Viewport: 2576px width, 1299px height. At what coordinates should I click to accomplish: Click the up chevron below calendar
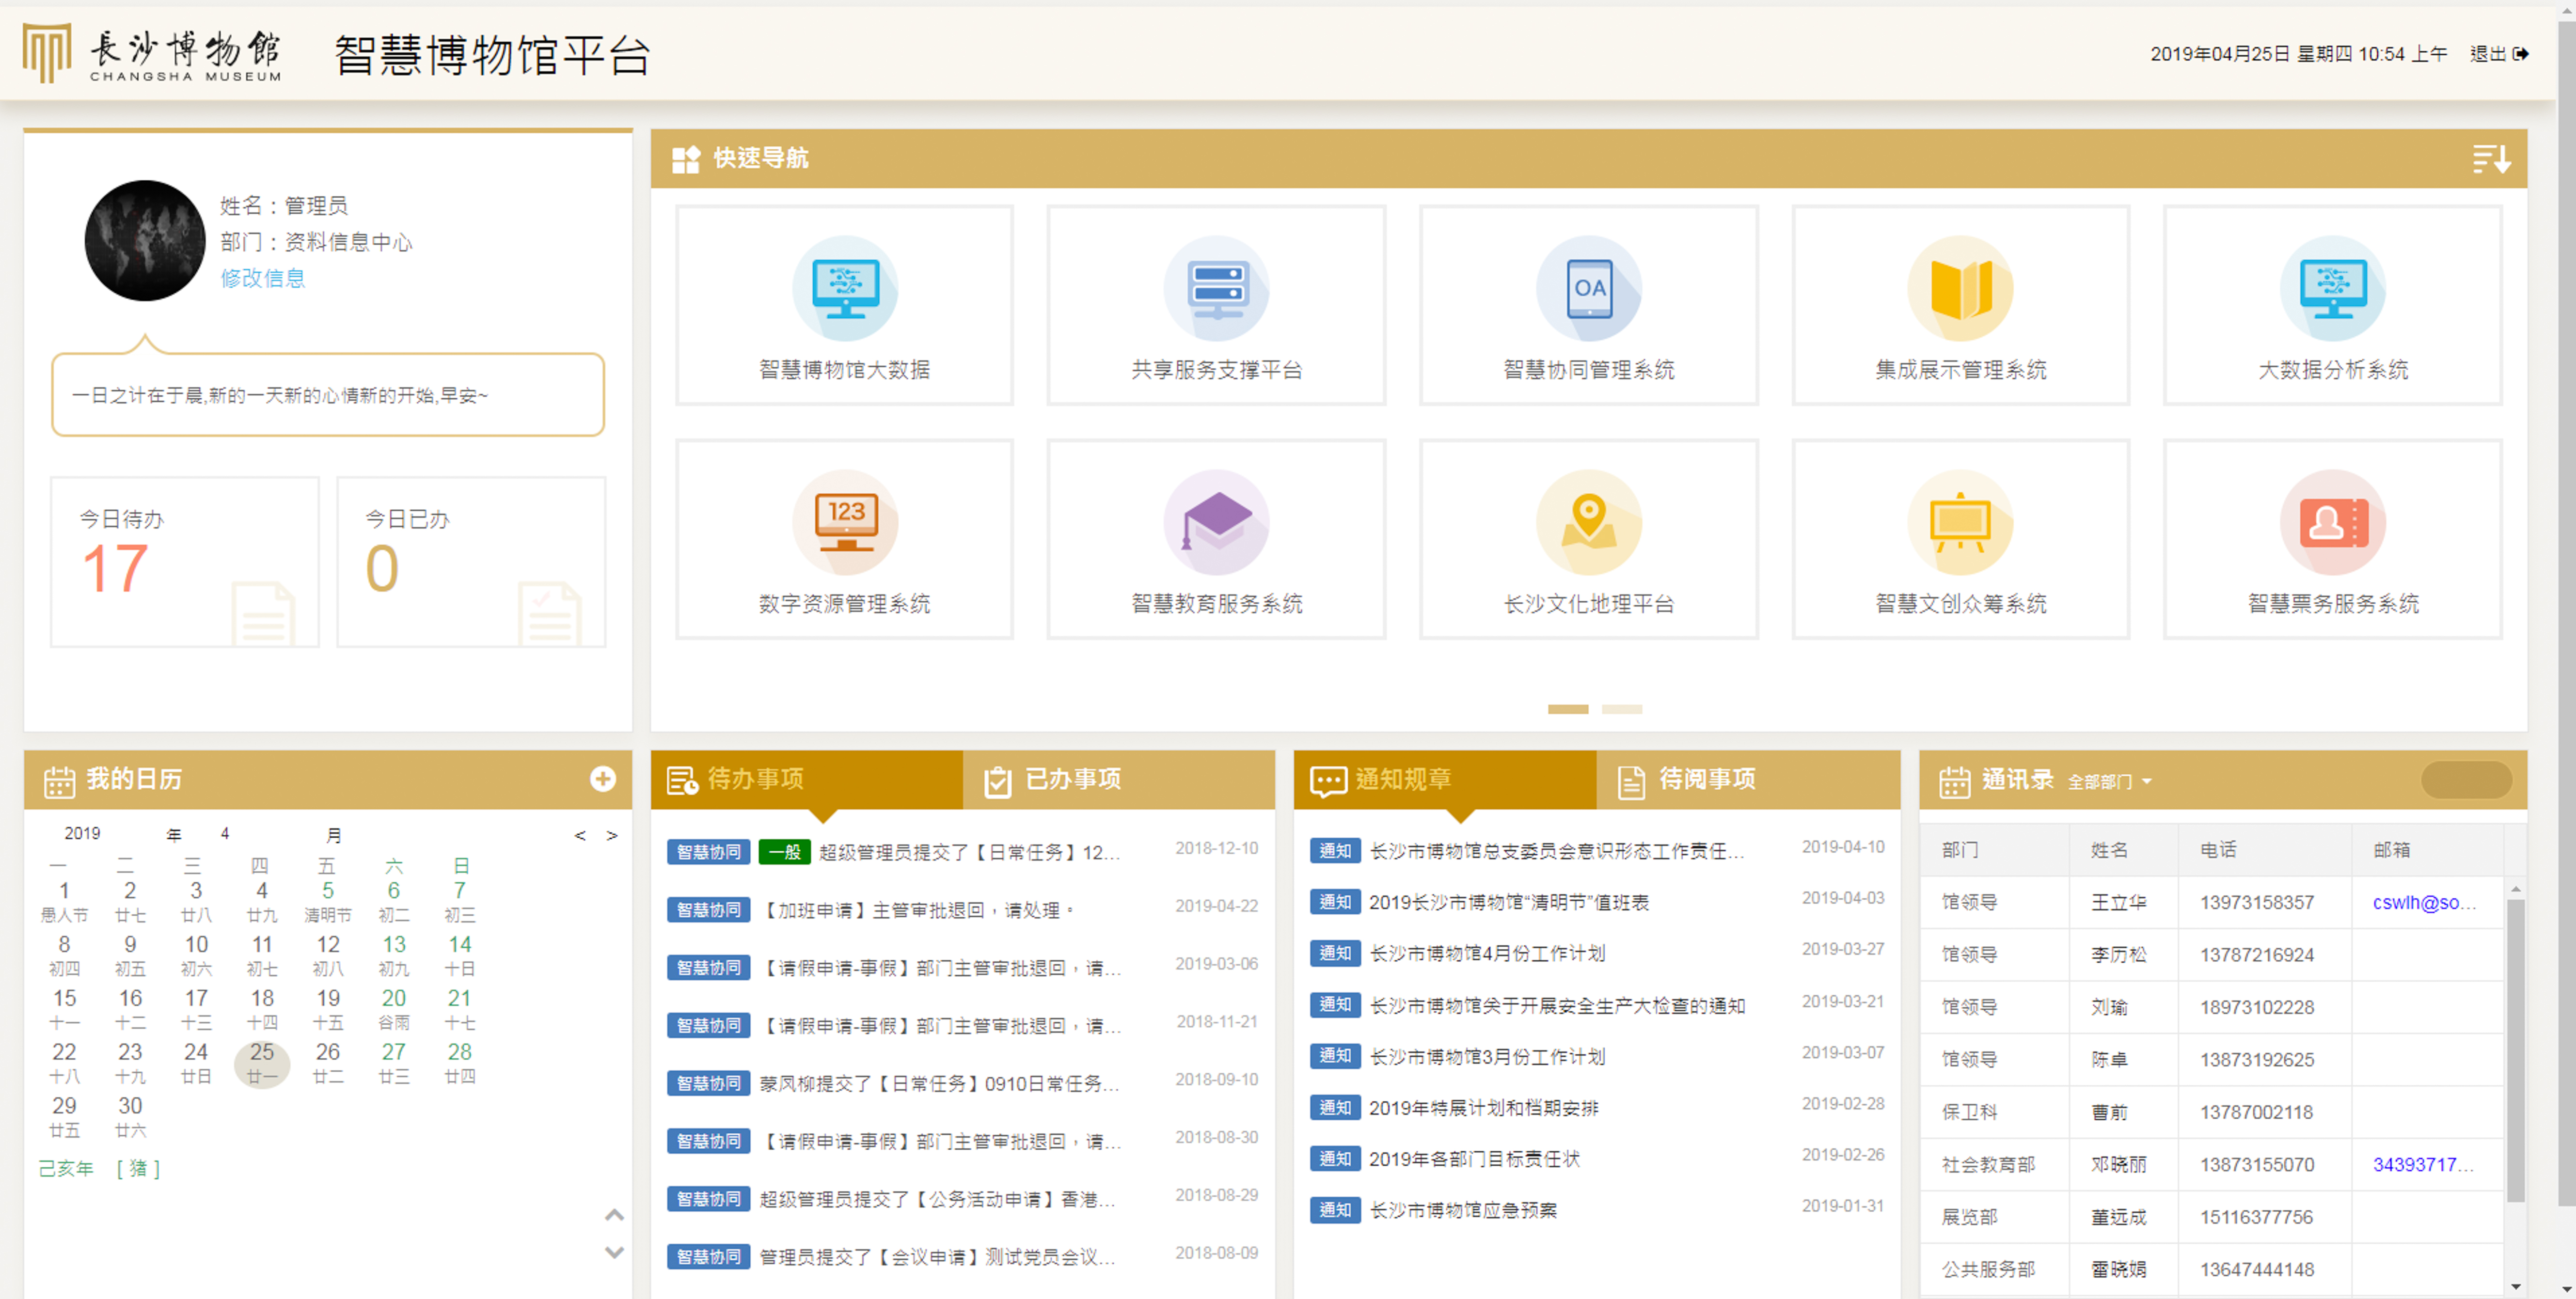(615, 1216)
